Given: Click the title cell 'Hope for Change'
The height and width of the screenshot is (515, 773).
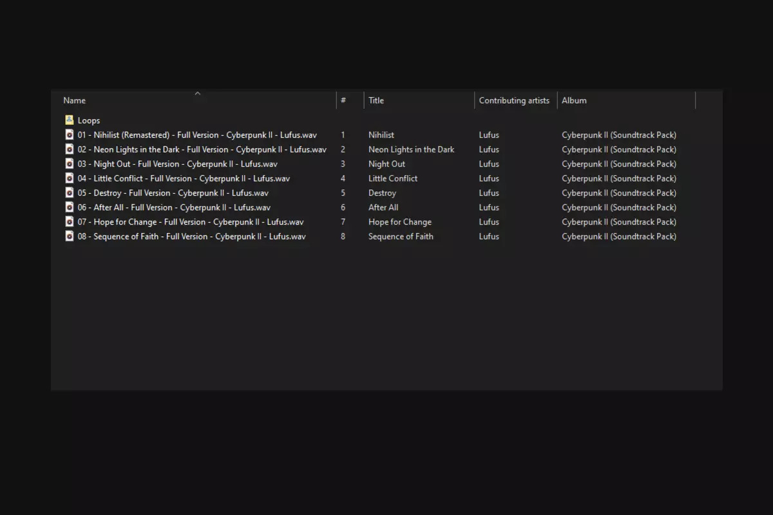Looking at the screenshot, I should [400, 222].
